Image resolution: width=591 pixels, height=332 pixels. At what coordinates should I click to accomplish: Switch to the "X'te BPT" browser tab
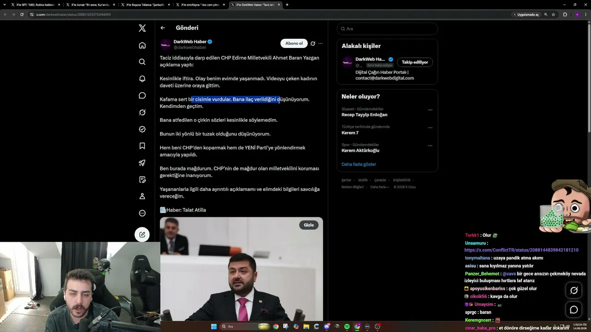[x=36, y=5]
